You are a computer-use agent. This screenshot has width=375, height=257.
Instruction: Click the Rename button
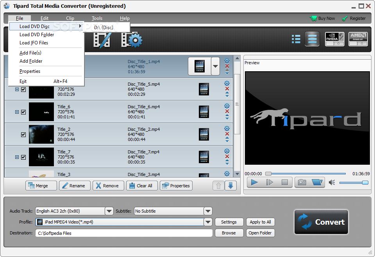75,185
